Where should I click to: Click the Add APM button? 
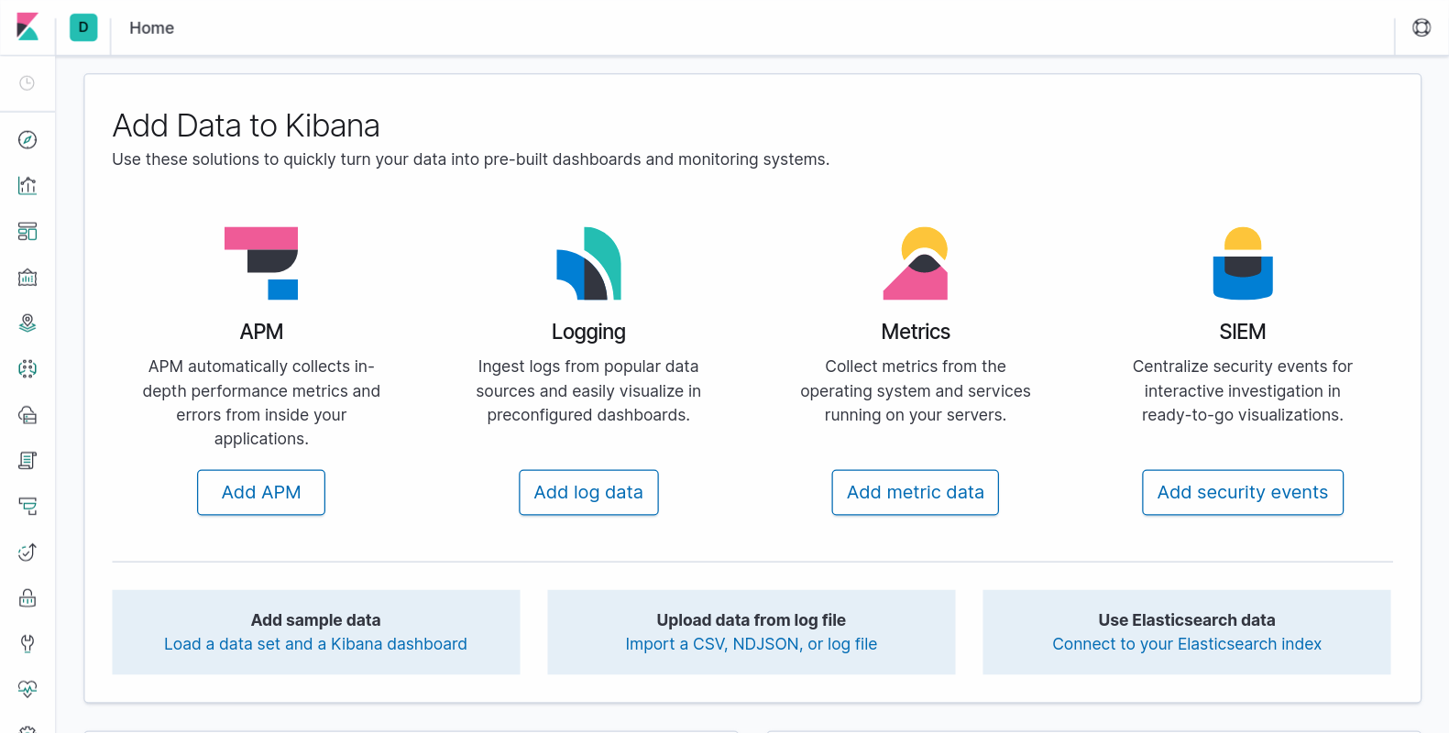point(261,493)
